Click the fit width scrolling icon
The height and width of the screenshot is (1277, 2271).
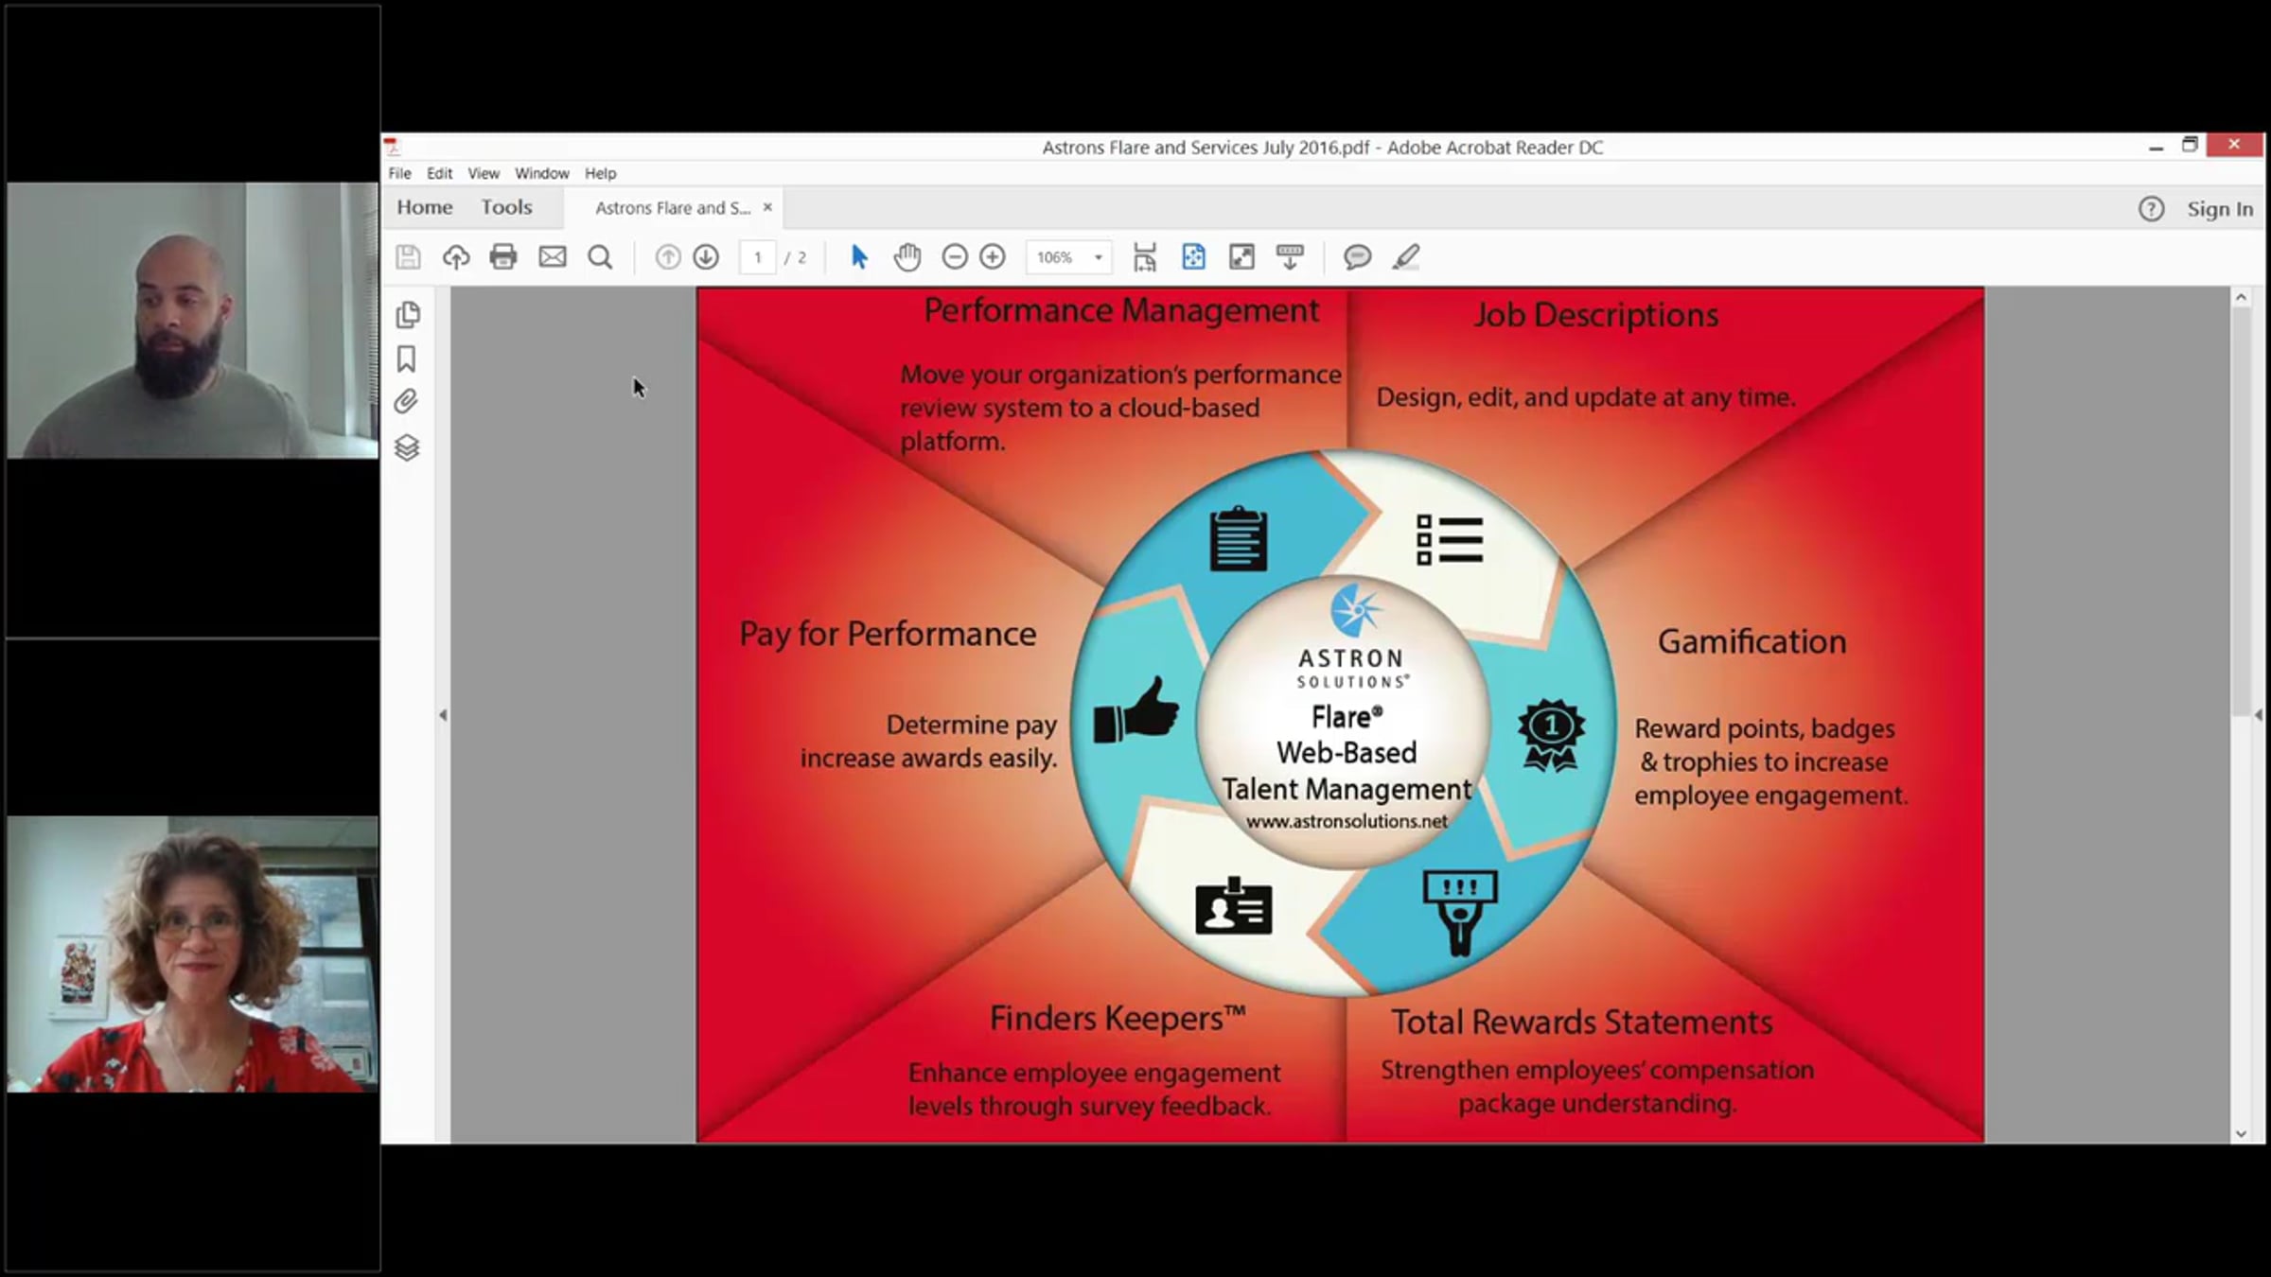click(x=1145, y=257)
